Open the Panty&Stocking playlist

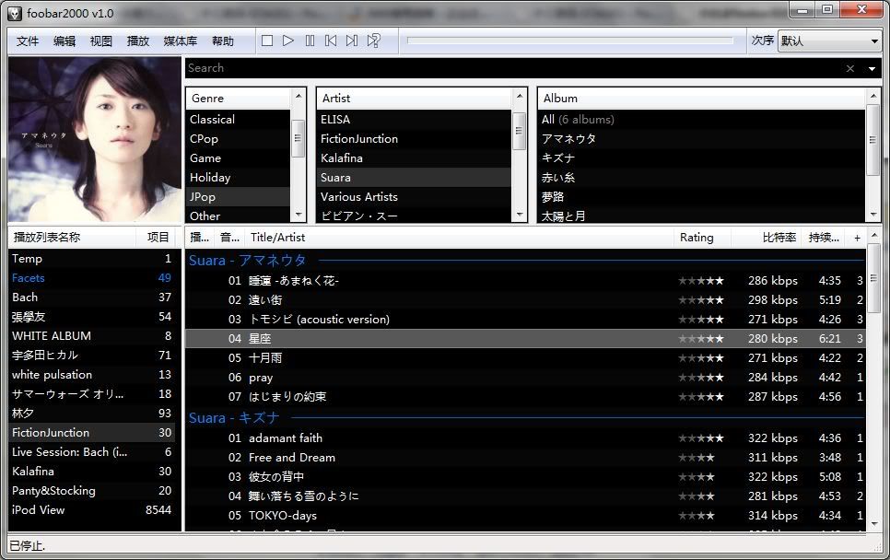click(92, 491)
